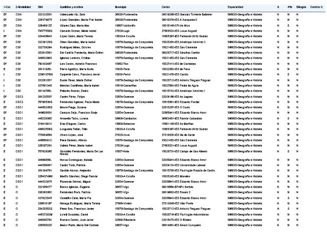Click the DNI column header

point(40,7)
